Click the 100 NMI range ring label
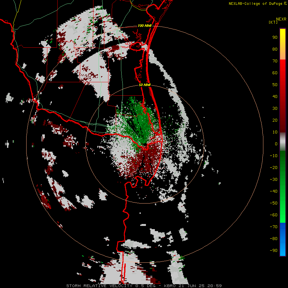Screen dimensions: 288x288 point(145,26)
